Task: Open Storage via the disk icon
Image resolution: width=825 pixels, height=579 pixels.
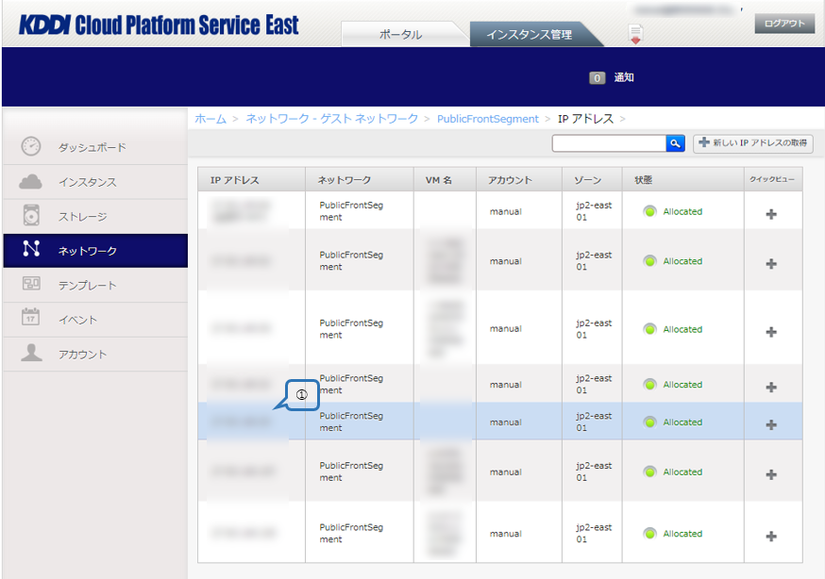Action: click(x=31, y=215)
